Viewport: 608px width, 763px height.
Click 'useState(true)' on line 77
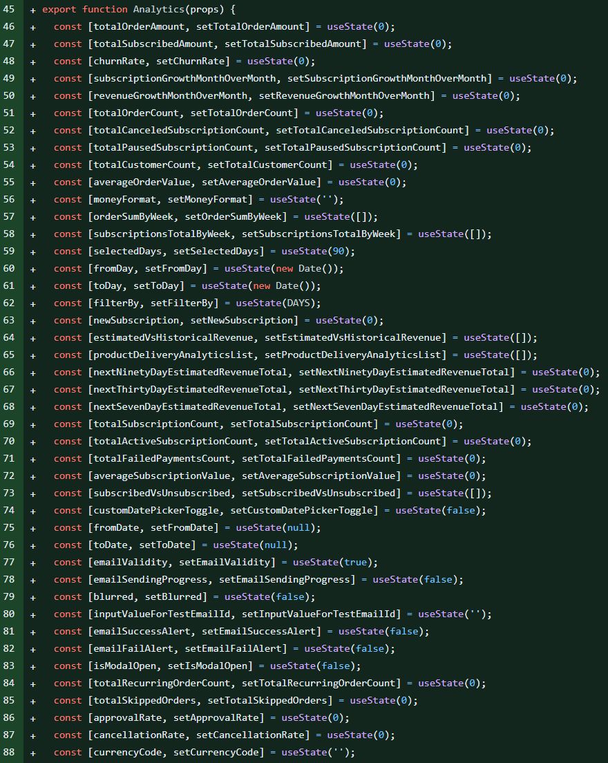(x=332, y=562)
